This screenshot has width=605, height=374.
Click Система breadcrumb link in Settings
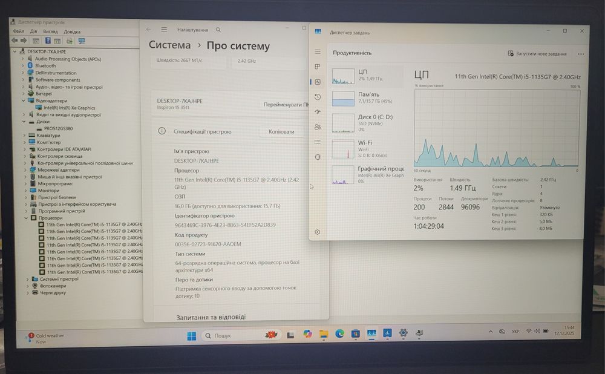point(169,45)
